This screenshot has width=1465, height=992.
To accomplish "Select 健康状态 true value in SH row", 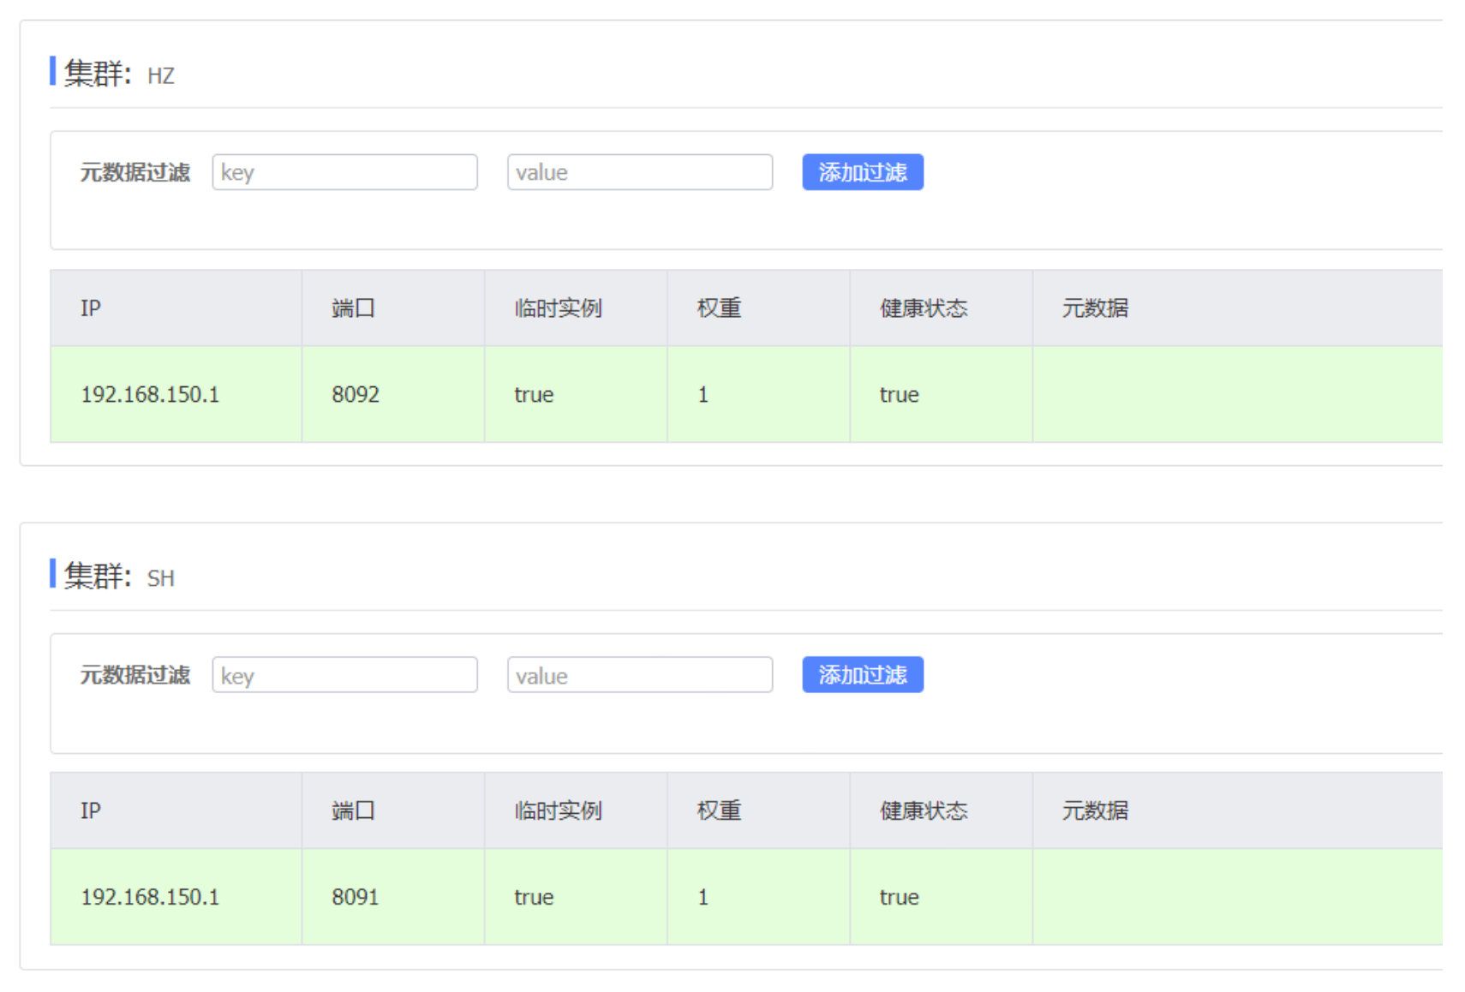I will (x=899, y=897).
